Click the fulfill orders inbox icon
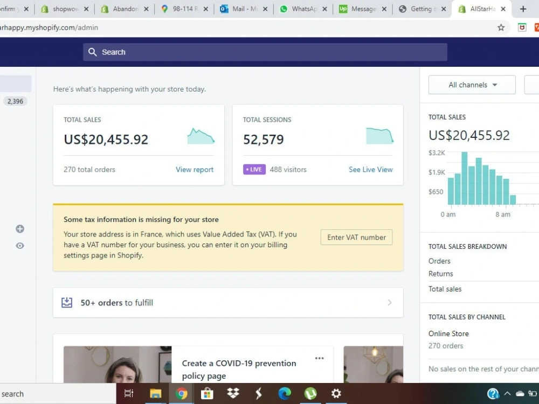The height and width of the screenshot is (404, 539). (x=67, y=302)
